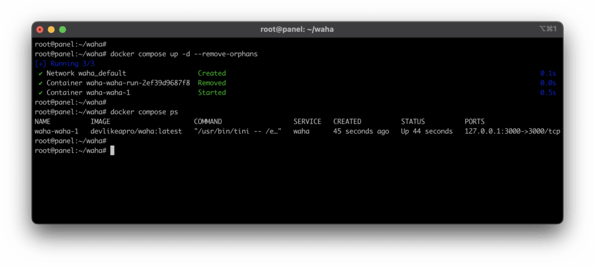The width and height of the screenshot is (595, 266).
Task: Click the checkmark beside Container waha-waha-run-2ef39d9687f8
Action: click(x=41, y=83)
